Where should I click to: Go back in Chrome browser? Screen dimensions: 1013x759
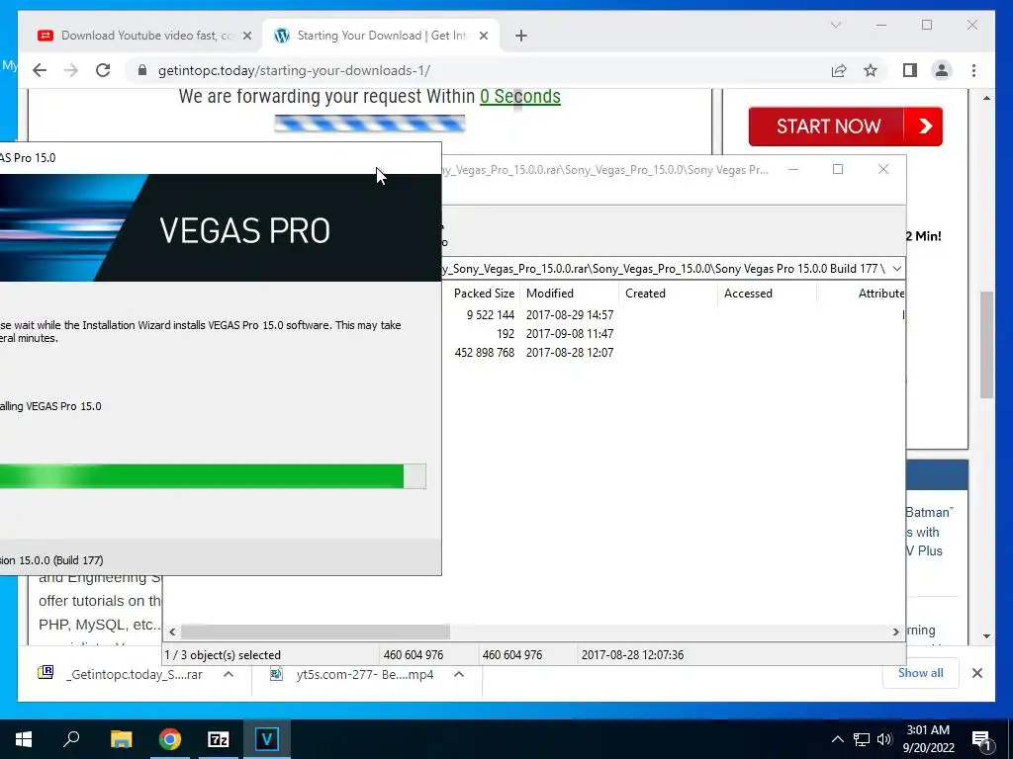tap(40, 70)
